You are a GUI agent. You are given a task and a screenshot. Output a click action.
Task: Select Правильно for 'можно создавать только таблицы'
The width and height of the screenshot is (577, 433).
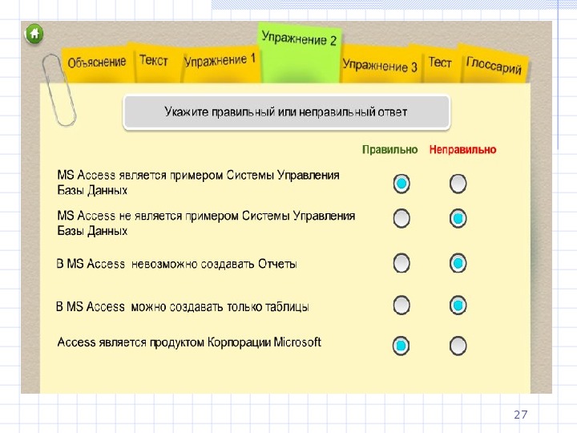[401, 306]
